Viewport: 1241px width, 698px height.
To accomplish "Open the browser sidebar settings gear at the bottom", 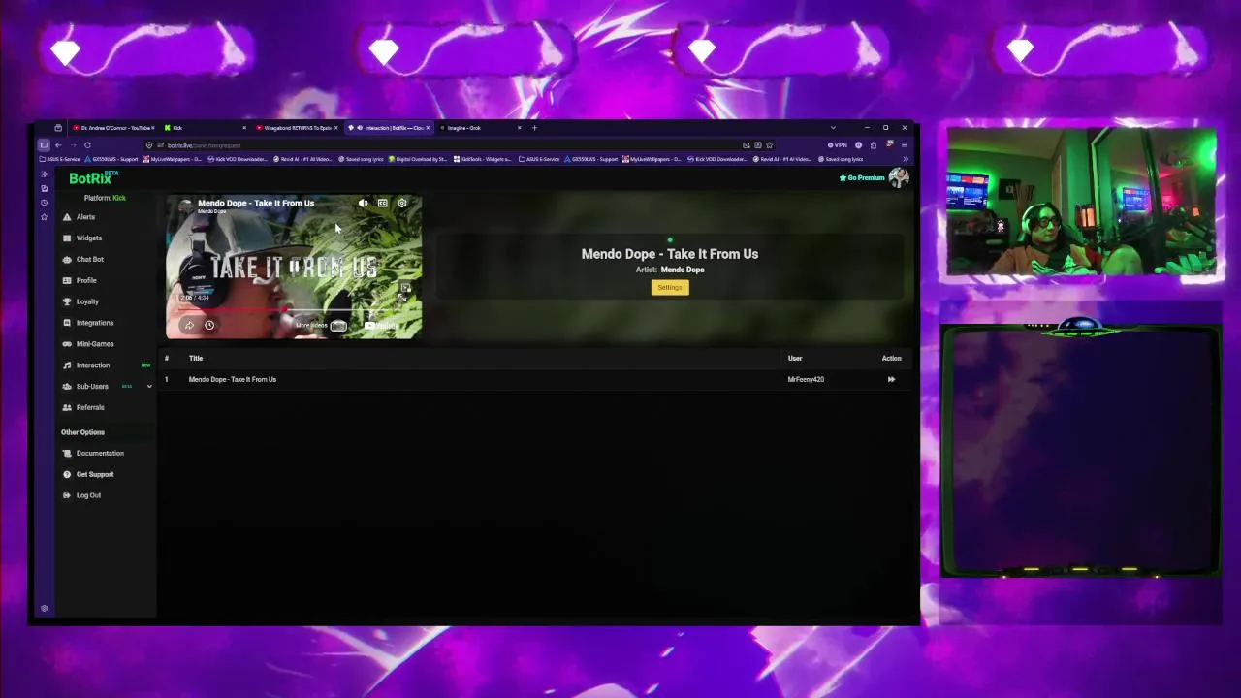I will [44, 609].
